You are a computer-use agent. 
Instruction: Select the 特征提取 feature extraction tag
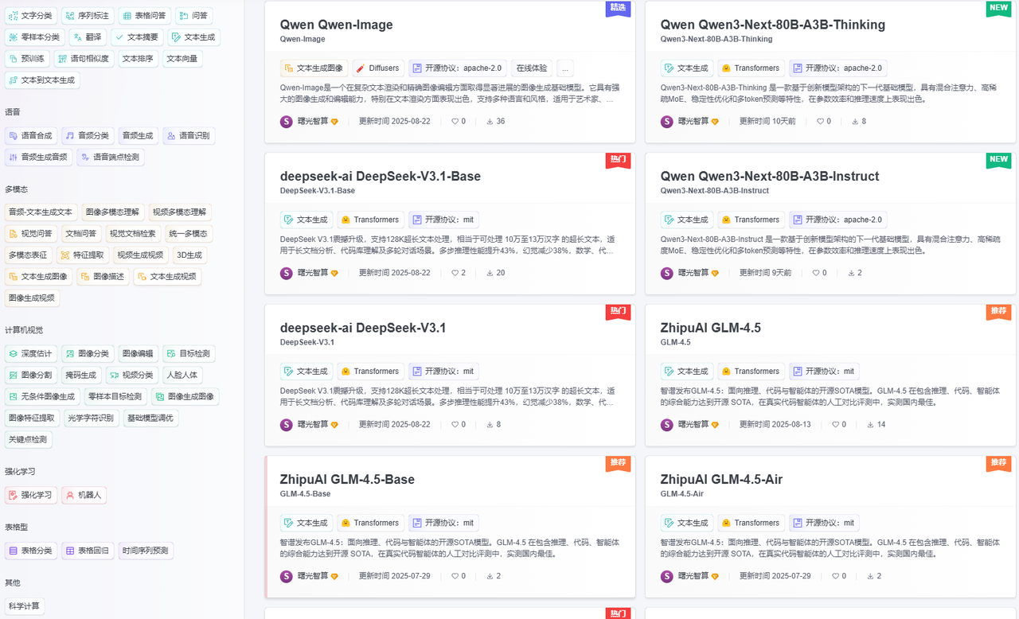(81, 255)
